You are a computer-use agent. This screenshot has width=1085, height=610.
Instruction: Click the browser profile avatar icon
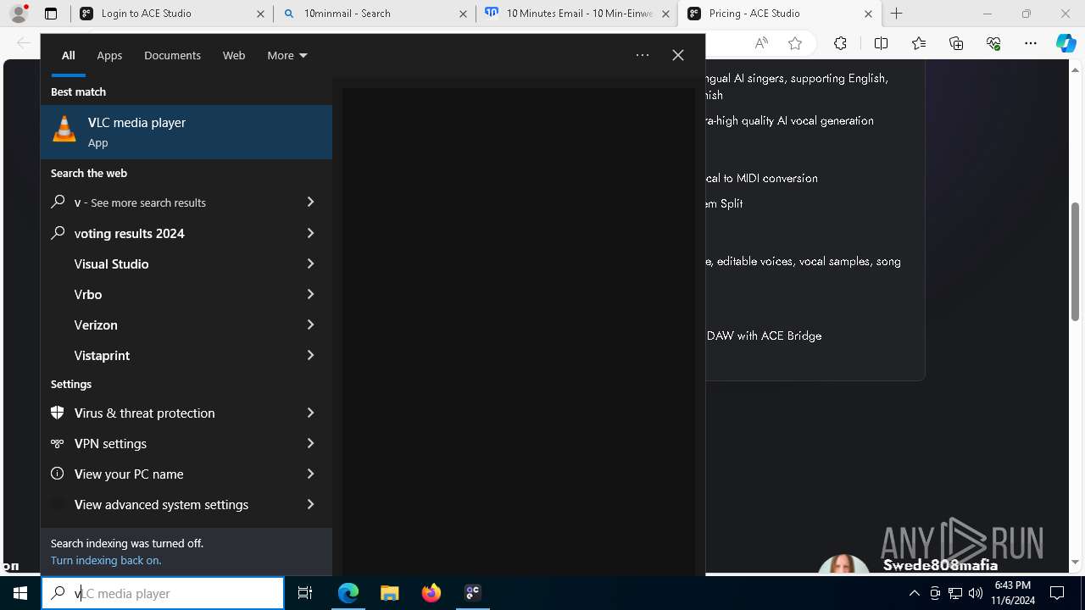19,14
